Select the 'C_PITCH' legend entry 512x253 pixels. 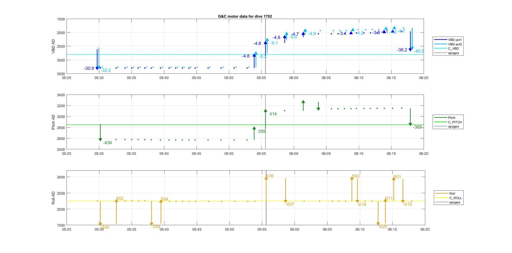coord(448,122)
